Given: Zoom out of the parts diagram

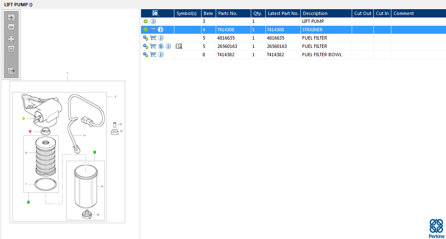Looking at the screenshot, I should click(x=11, y=27).
